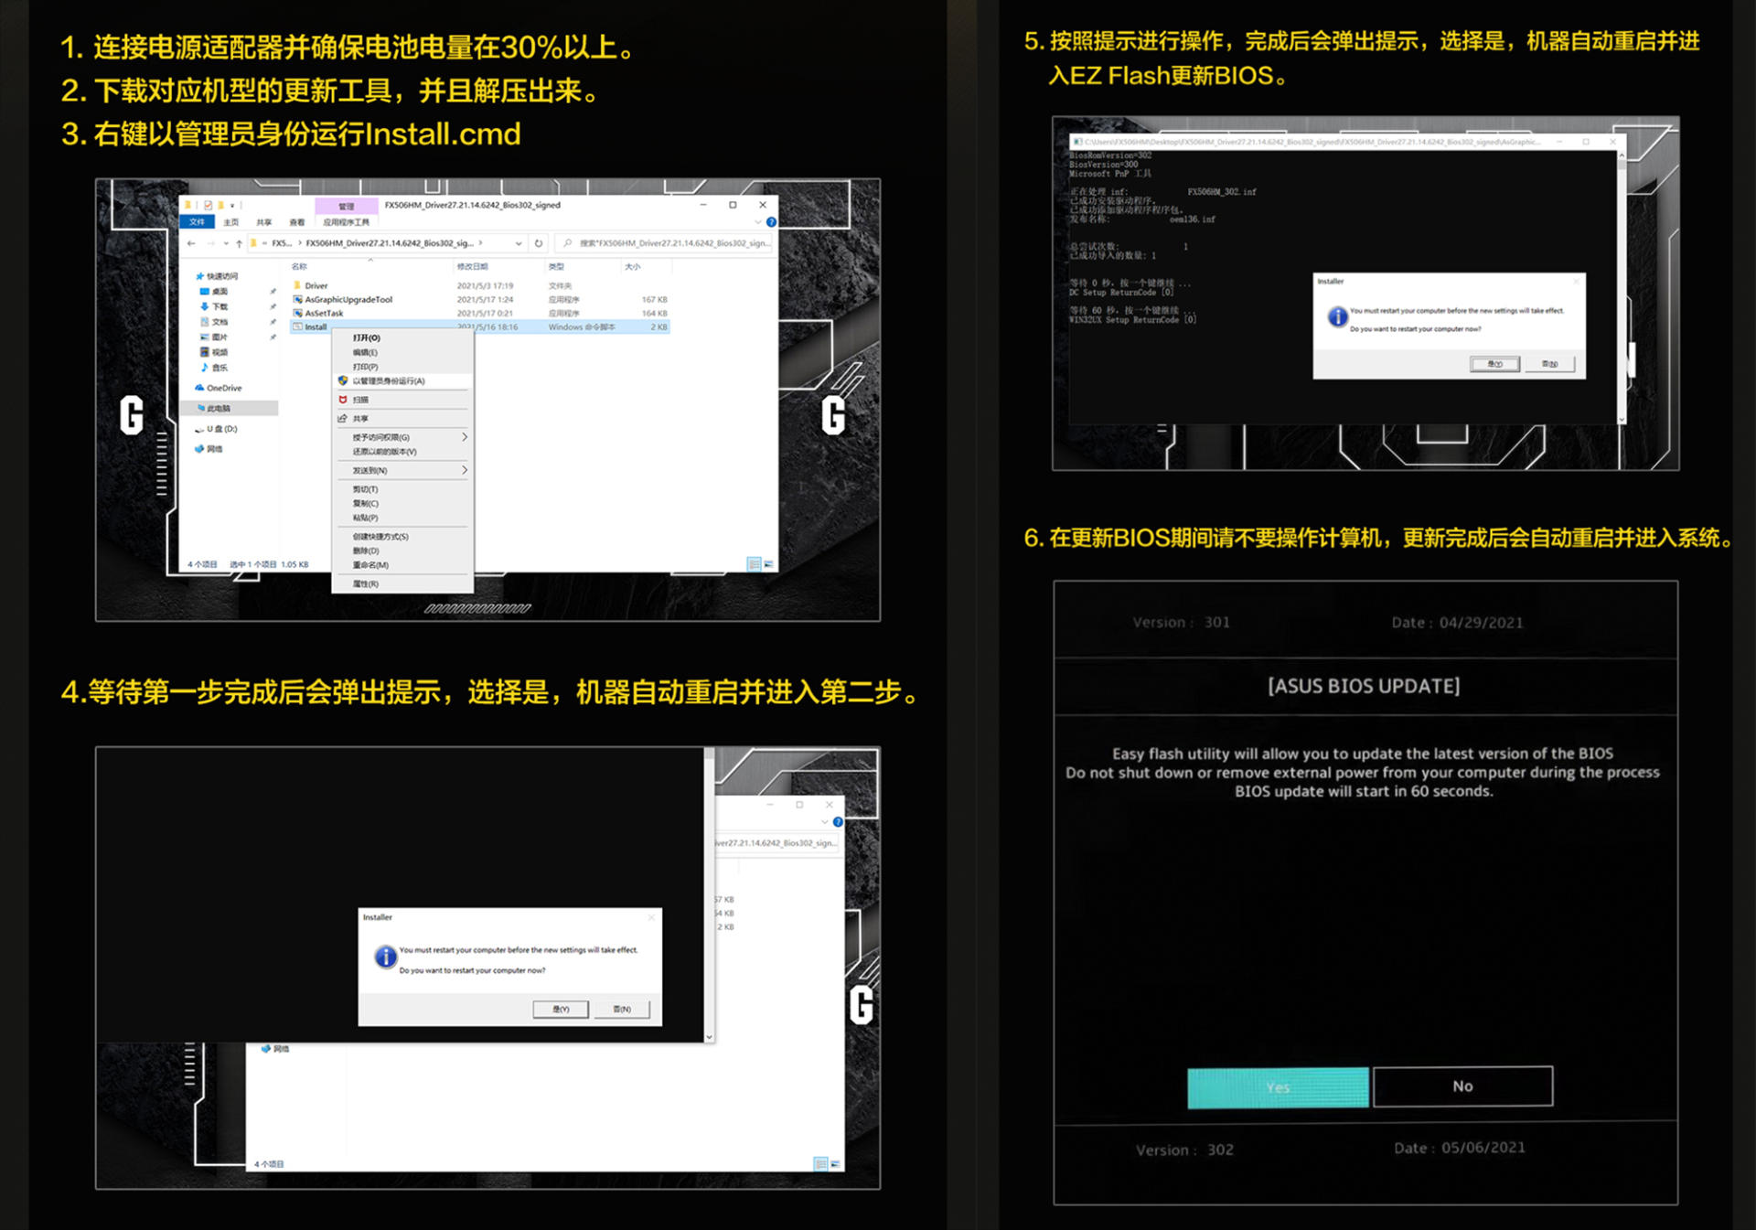Open 文档 (Documents) in the Explorer sidebar
Screen dimensions: 1756x1230
tap(214, 322)
